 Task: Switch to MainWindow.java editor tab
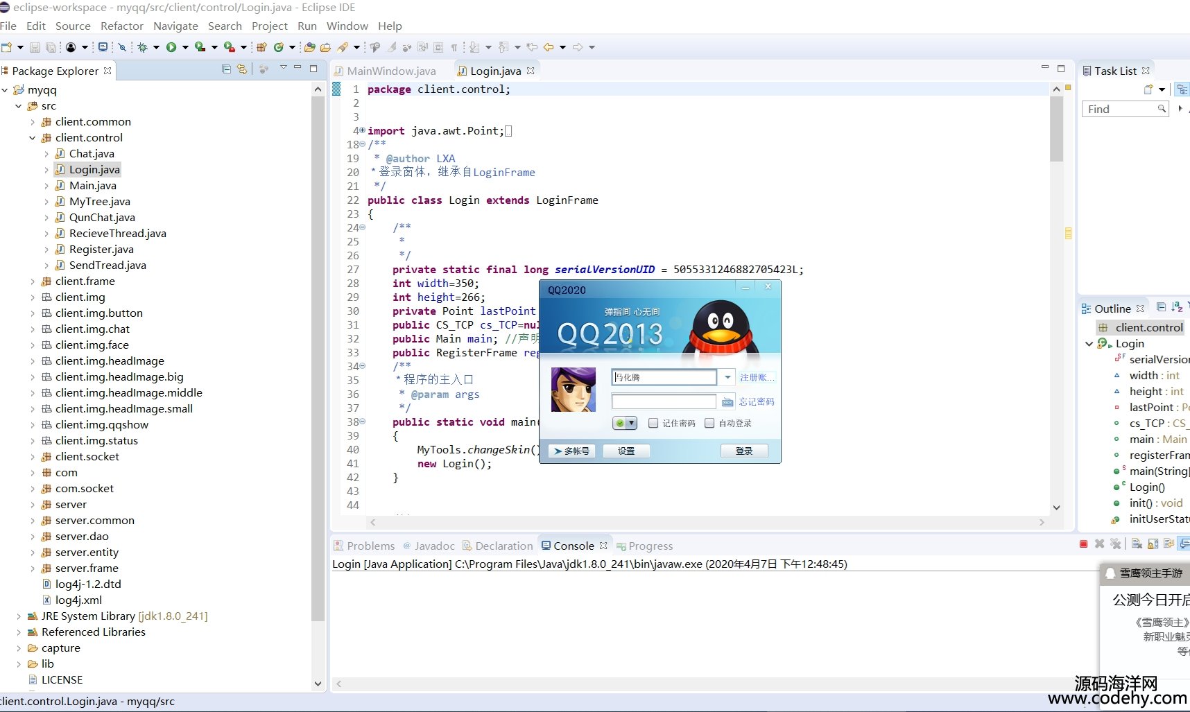pyautogui.click(x=386, y=71)
